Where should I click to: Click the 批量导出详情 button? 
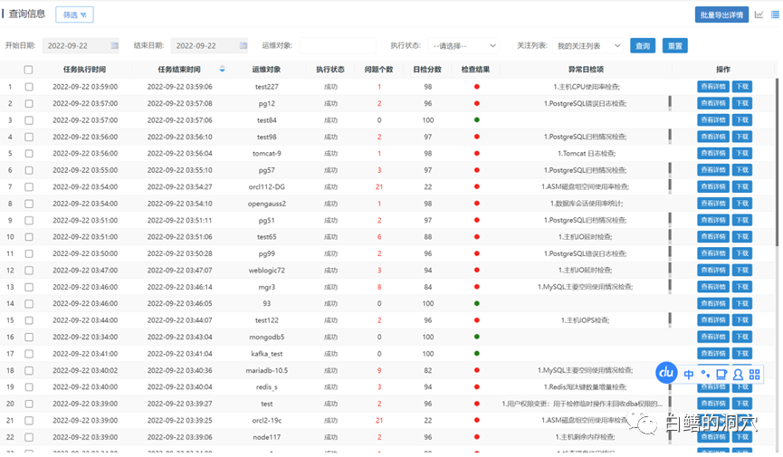(721, 14)
